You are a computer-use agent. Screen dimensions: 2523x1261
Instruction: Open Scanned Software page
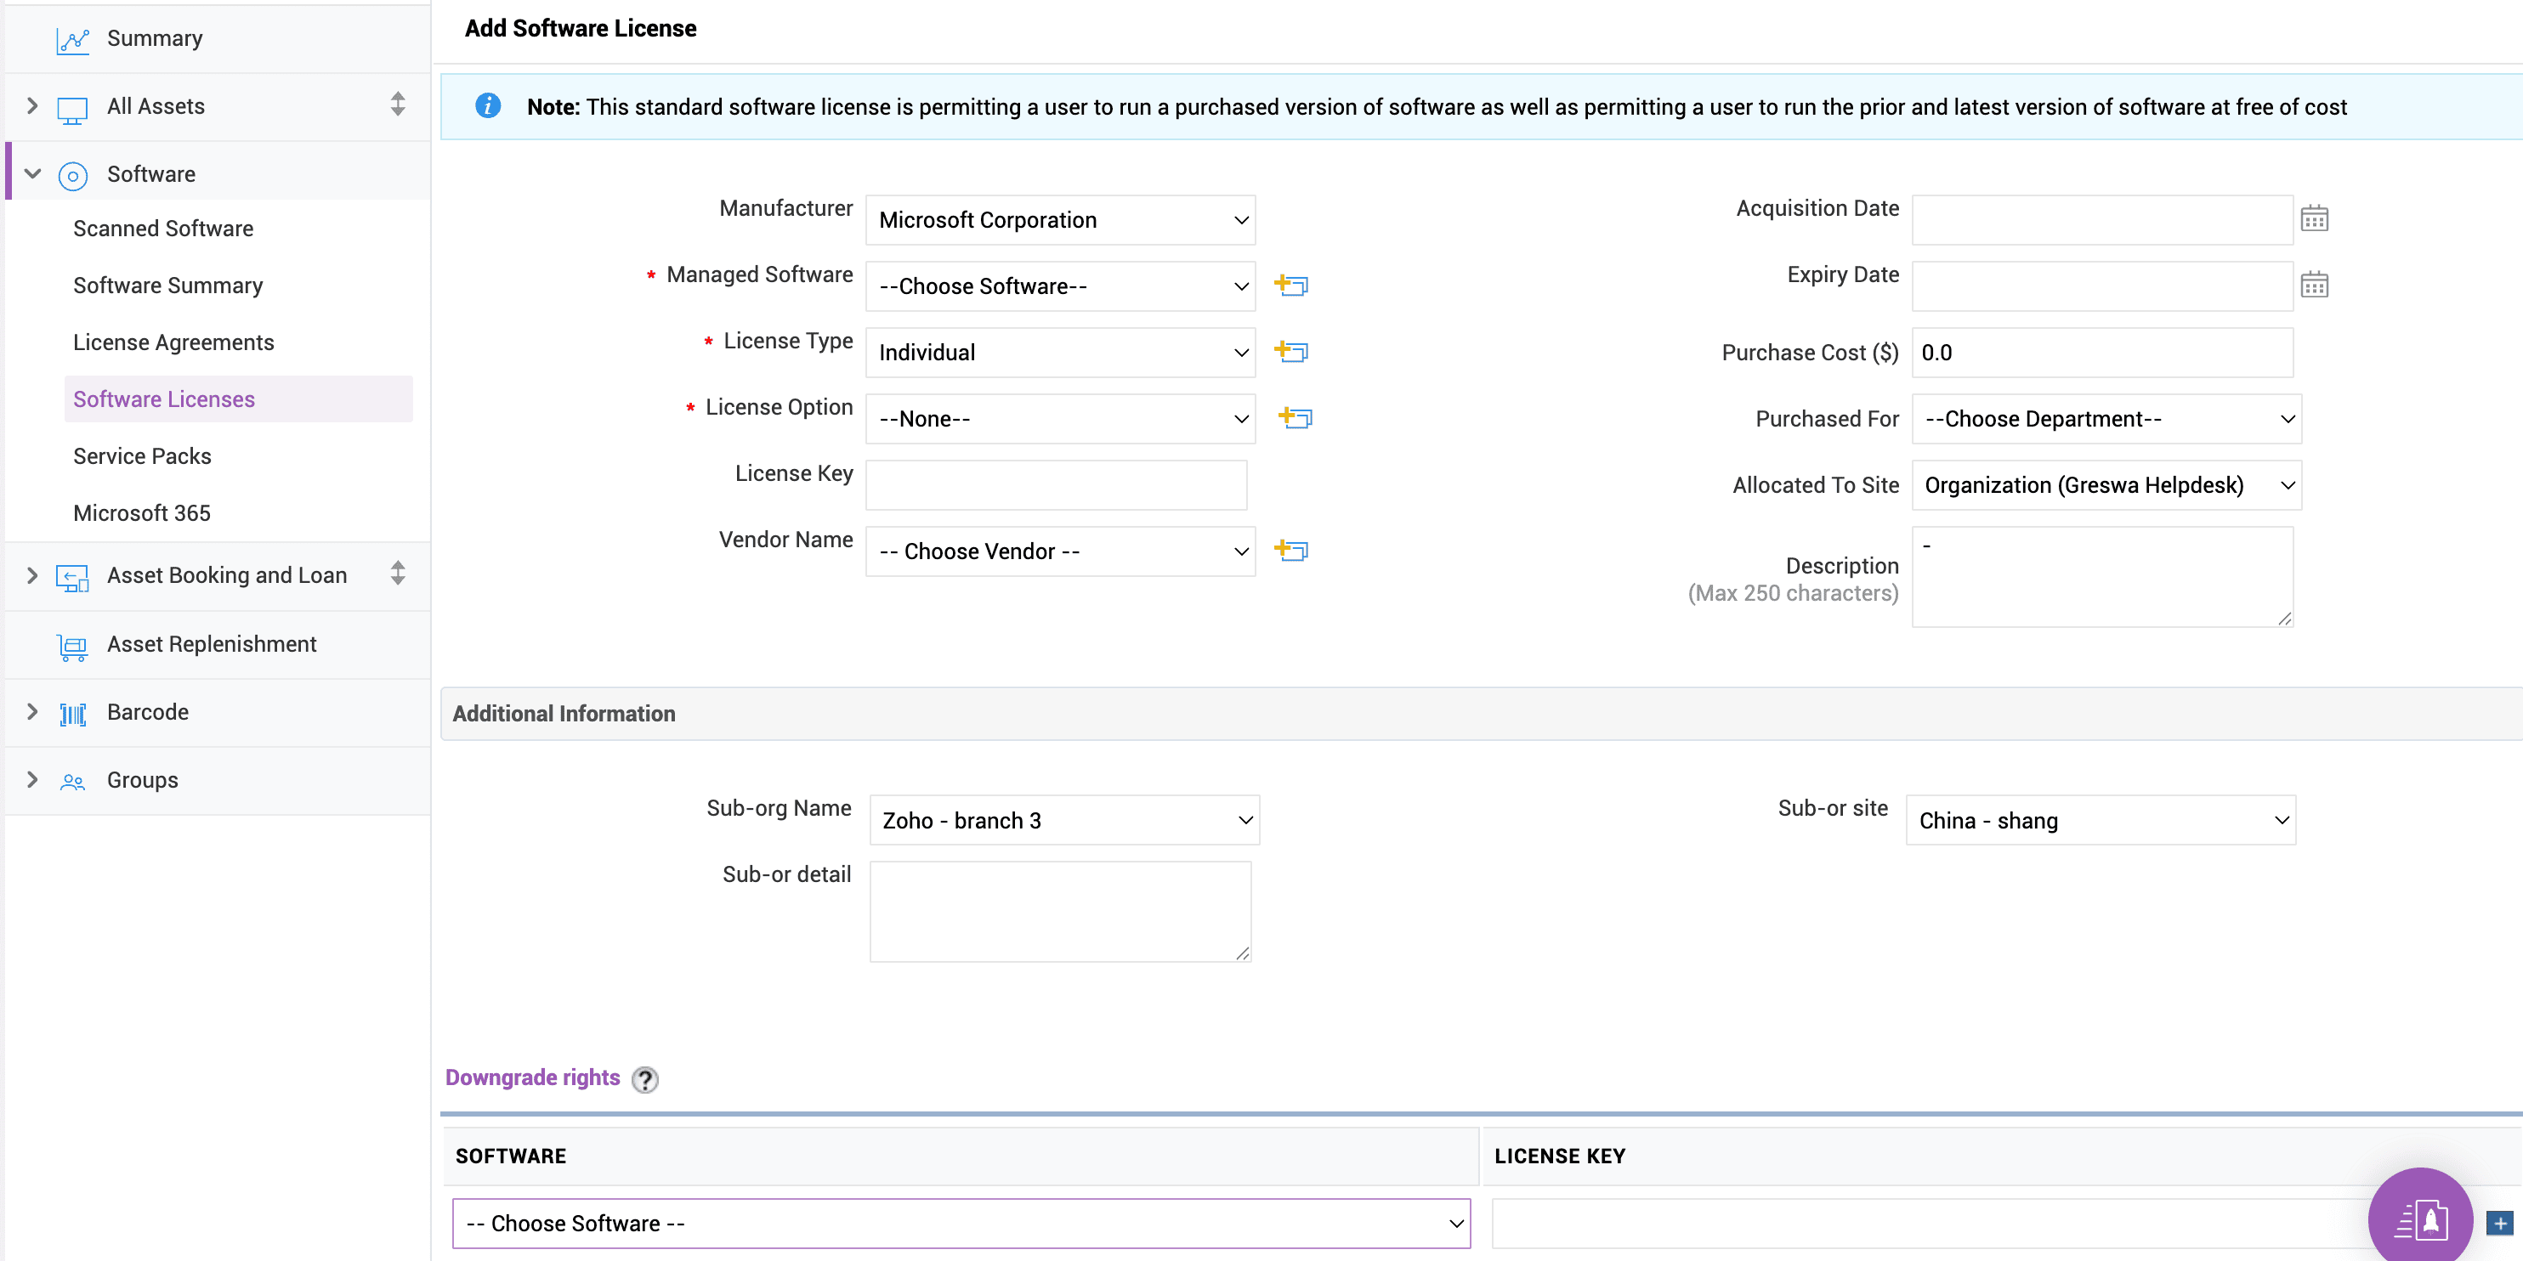(x=163, y=228)
